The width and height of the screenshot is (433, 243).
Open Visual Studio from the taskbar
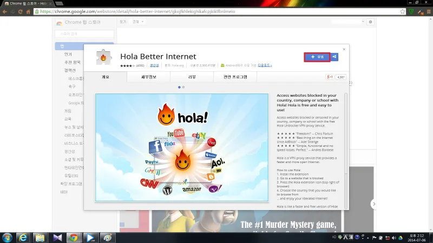tap(57, 238)
